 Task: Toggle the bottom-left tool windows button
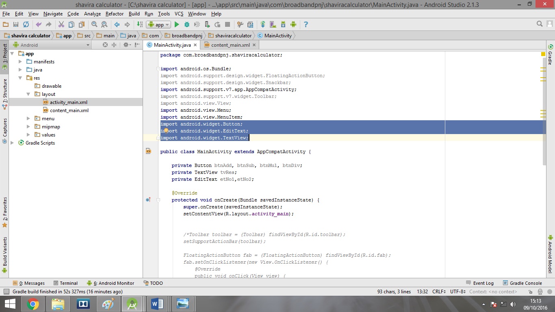coord(6,292)
